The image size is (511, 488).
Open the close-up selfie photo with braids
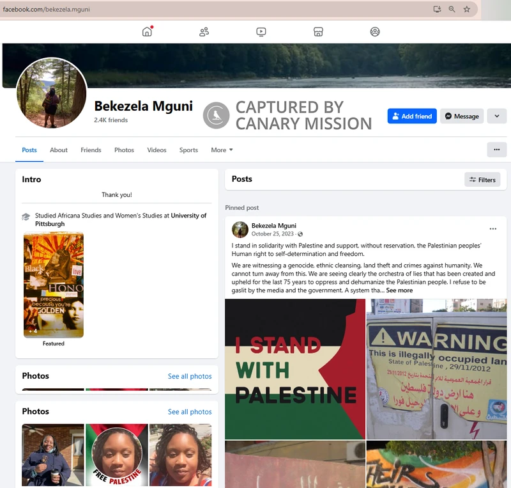tap(180, 455)
